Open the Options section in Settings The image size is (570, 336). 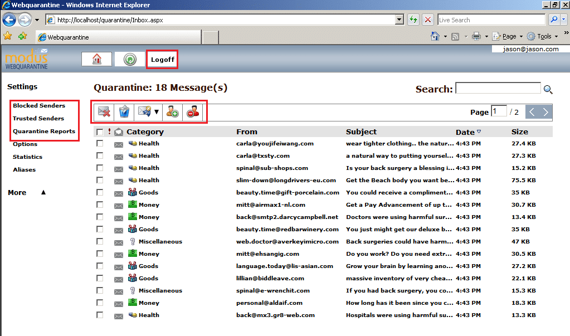pos(24,144)
